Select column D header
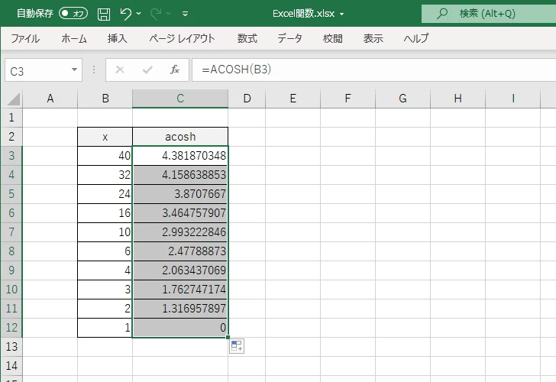The image size is (556, 382). [x=247, y=99]
